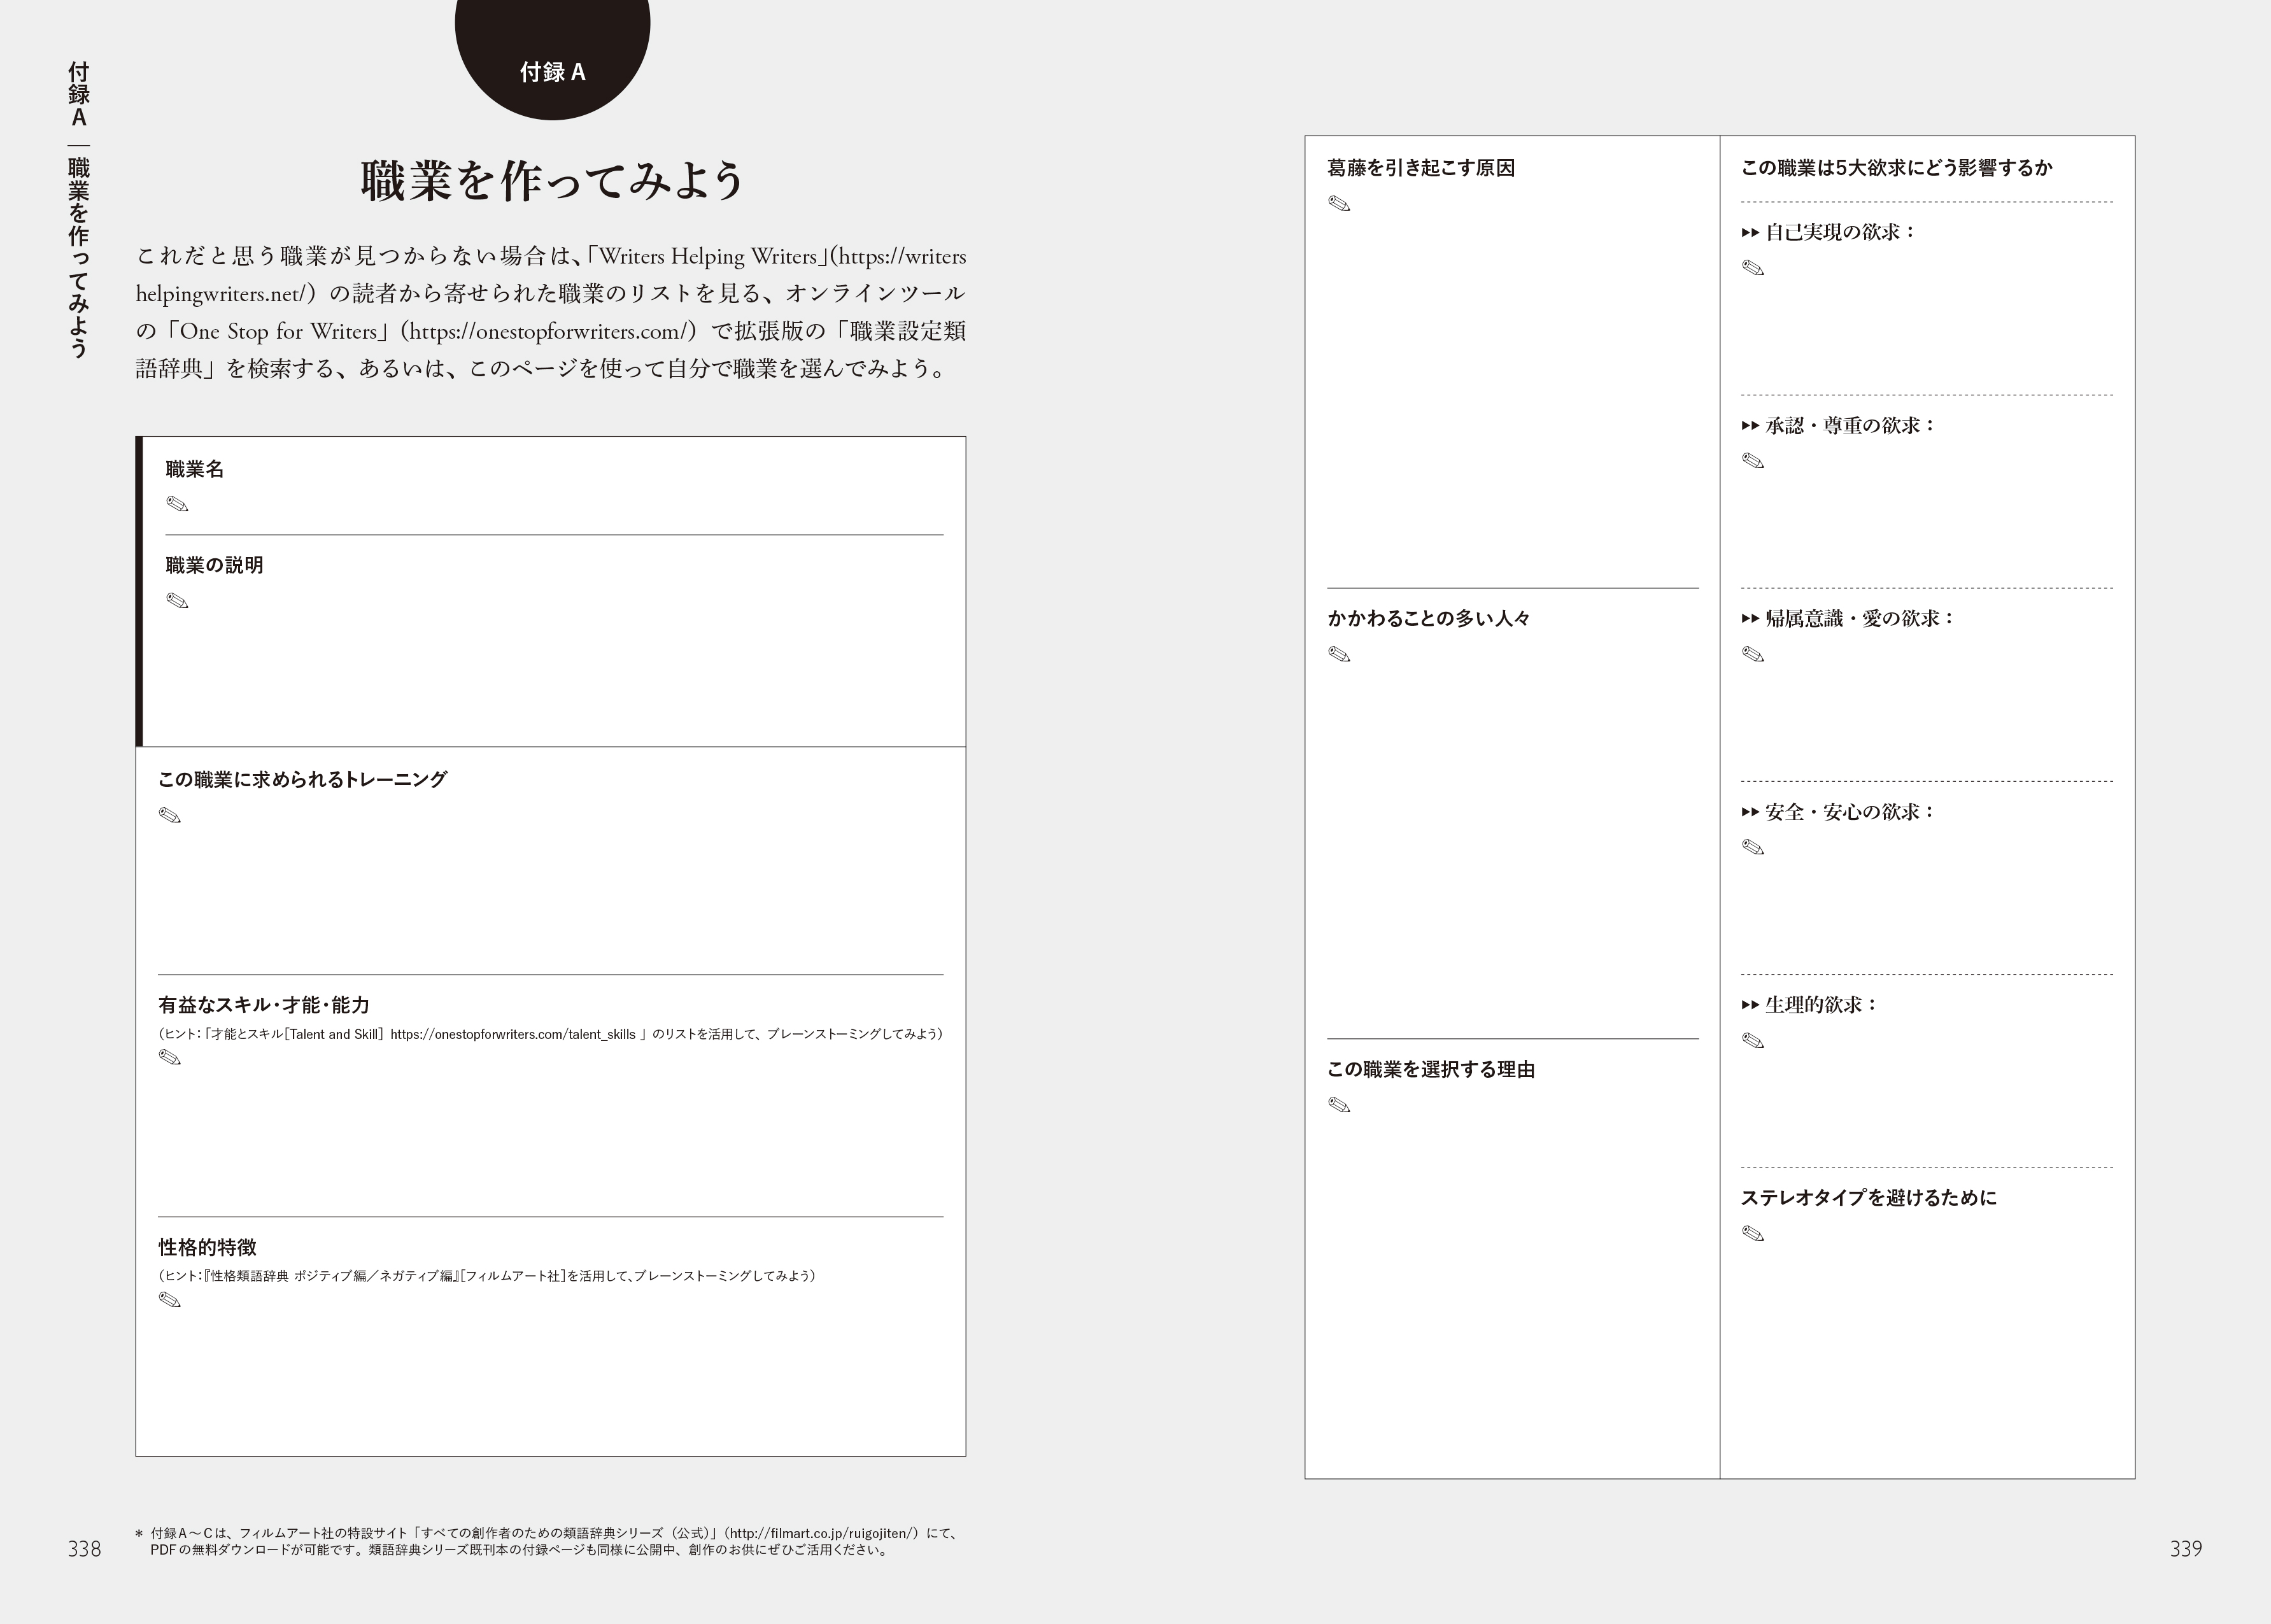
Task: Click the heading 職業を作ってみよう
Action: pyautogui.click(x=553, y=181)
